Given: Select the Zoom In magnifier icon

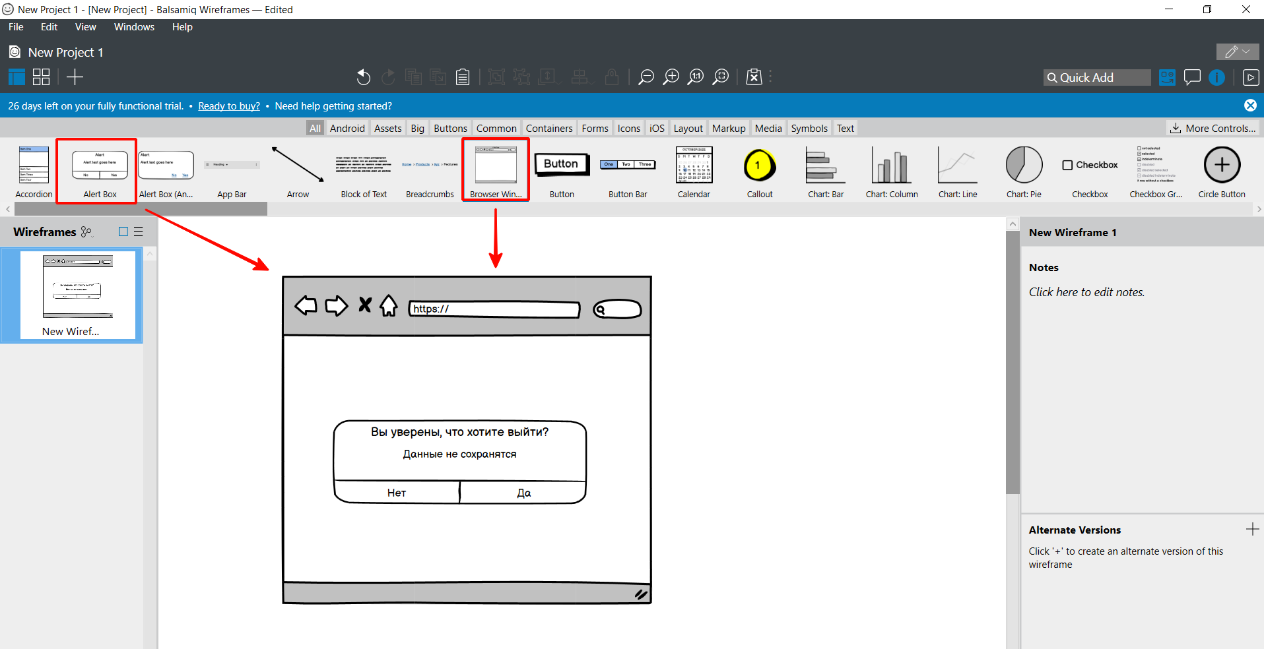Looking at the screenshot, I should 671,77.
